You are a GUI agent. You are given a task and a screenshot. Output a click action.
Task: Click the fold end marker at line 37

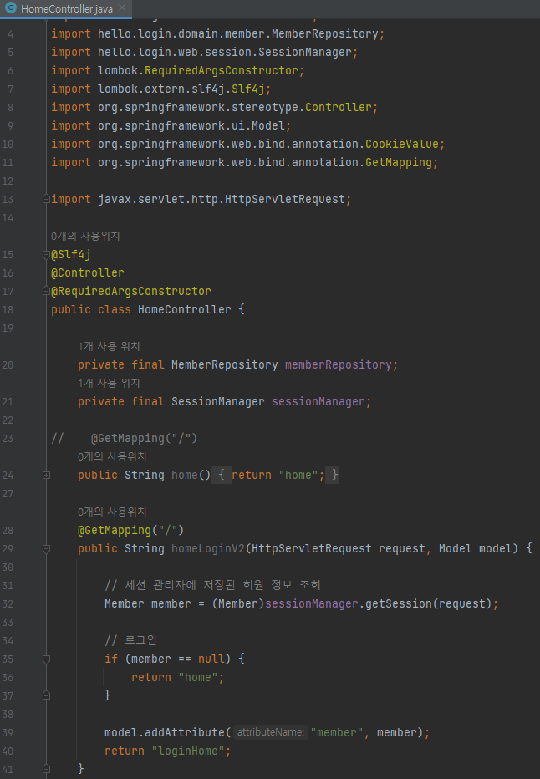point(46,695)
